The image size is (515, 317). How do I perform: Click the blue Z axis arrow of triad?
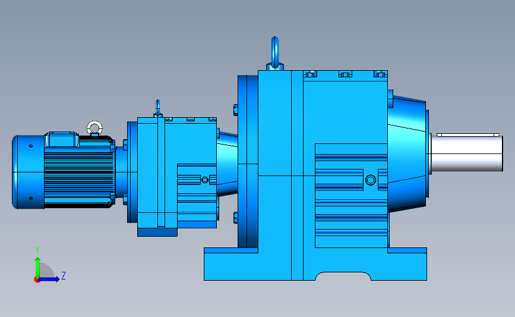pyautogui.click(x=50, y=280)
